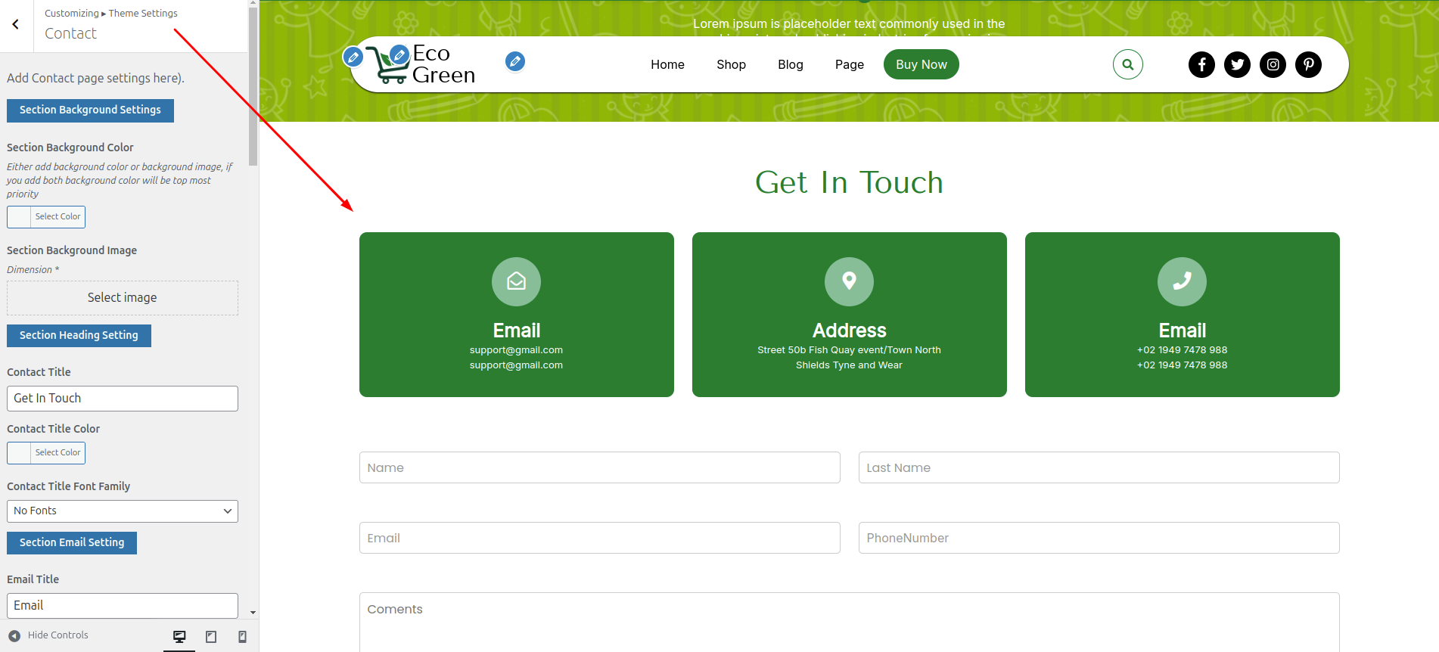Open Contact Title Color picker
1439x652 pixels.
pos(46,453)
